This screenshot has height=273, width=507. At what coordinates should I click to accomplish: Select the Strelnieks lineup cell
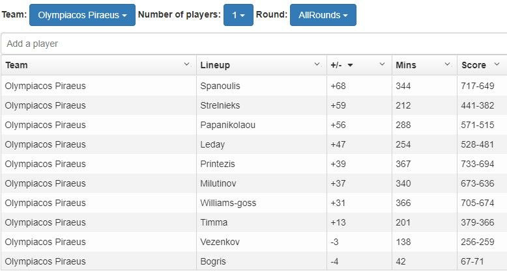coord(220,105)
